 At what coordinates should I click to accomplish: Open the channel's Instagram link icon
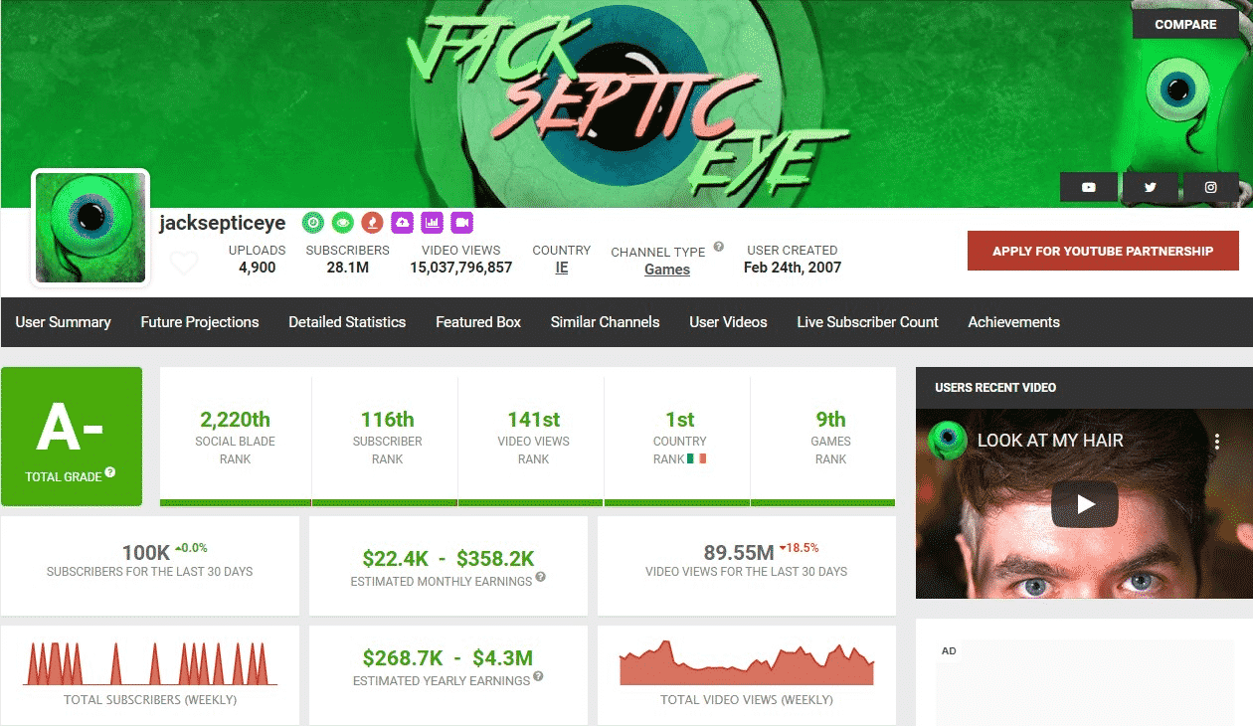click(1210, 187)
